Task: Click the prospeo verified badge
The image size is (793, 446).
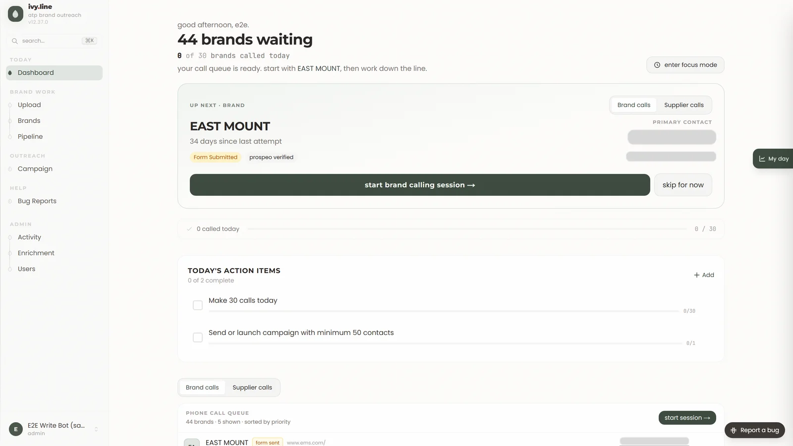Action: coord(271,158)
